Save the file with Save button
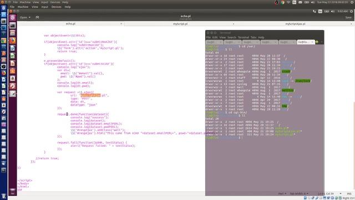Image resolution: width=355 pixels, height=200 pixels. point(348,17)
